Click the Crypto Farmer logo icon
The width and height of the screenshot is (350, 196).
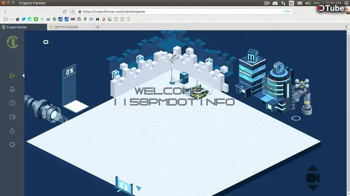point(12,42)
